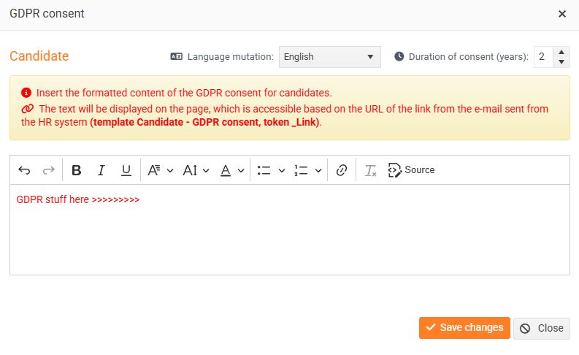579x355 pixels.
Task: Open the font color picker
Action: coord(232,170)
